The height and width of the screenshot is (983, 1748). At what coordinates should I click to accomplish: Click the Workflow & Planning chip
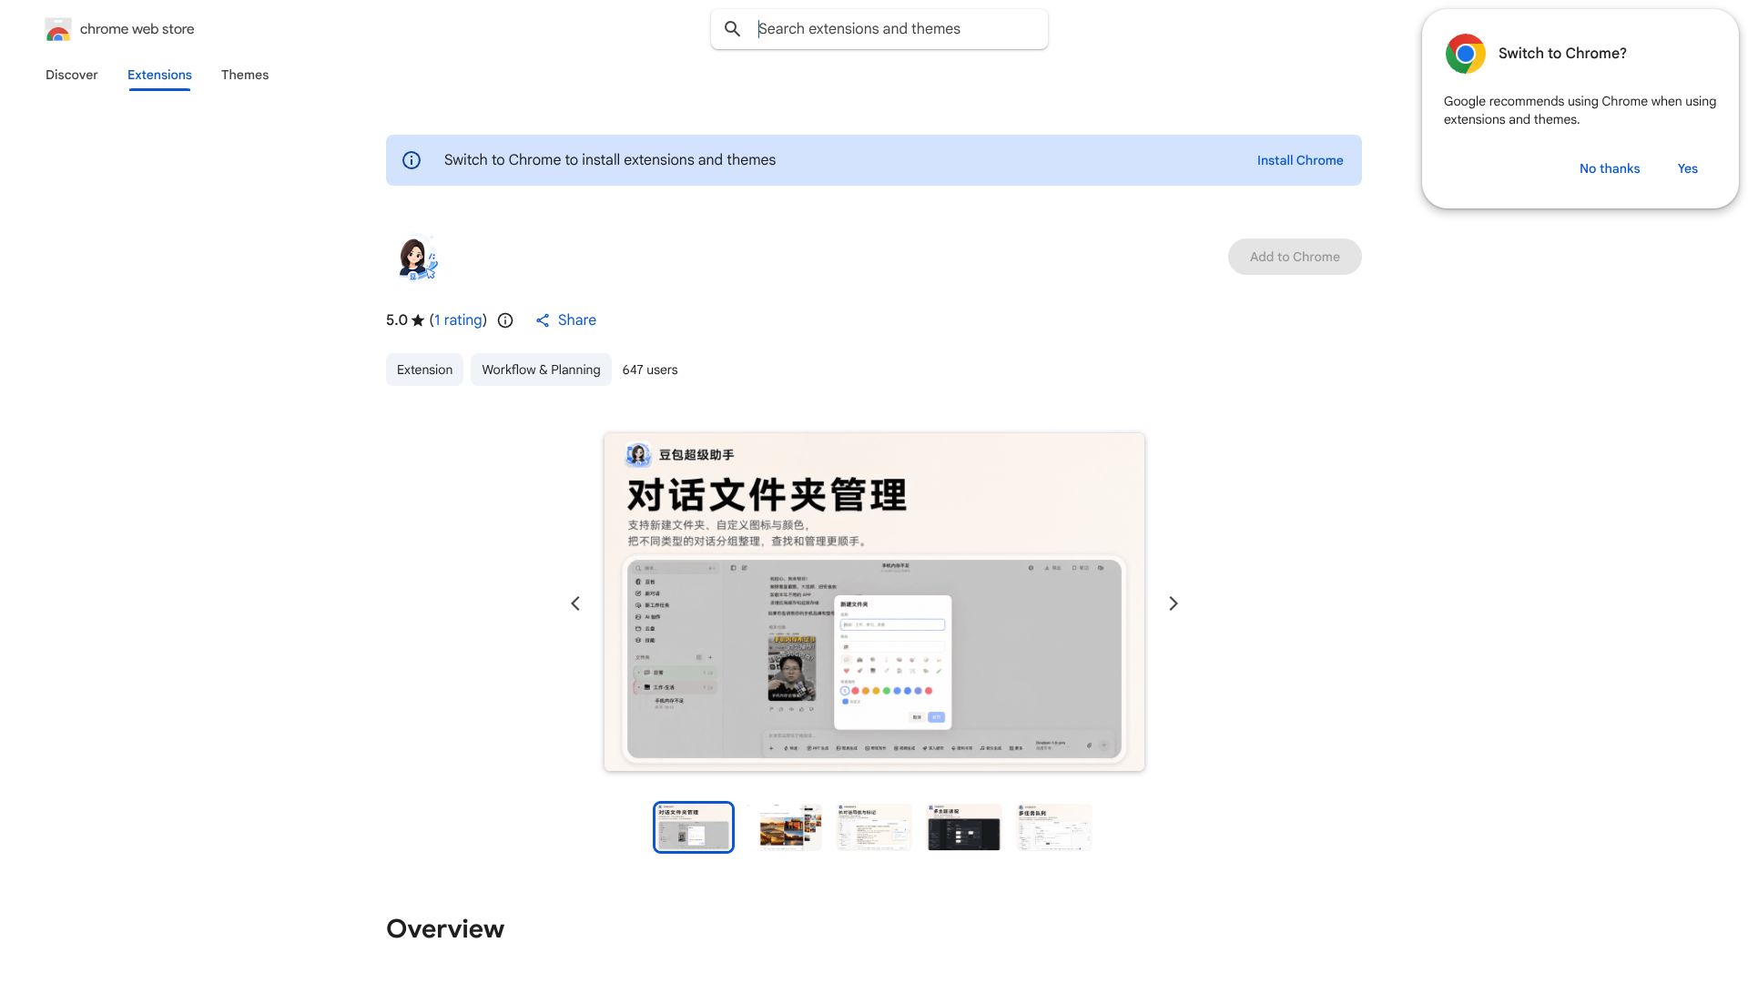pyautogui.click(x=541, y=370)
